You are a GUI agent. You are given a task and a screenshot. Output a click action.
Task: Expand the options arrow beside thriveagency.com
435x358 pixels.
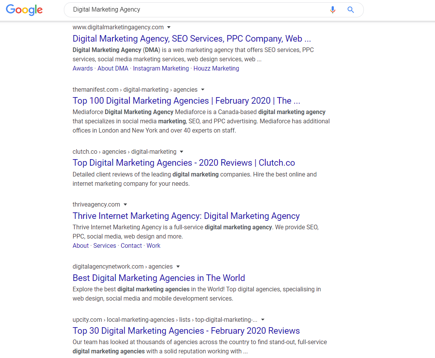pyautogui.click(x=125, y=204)
